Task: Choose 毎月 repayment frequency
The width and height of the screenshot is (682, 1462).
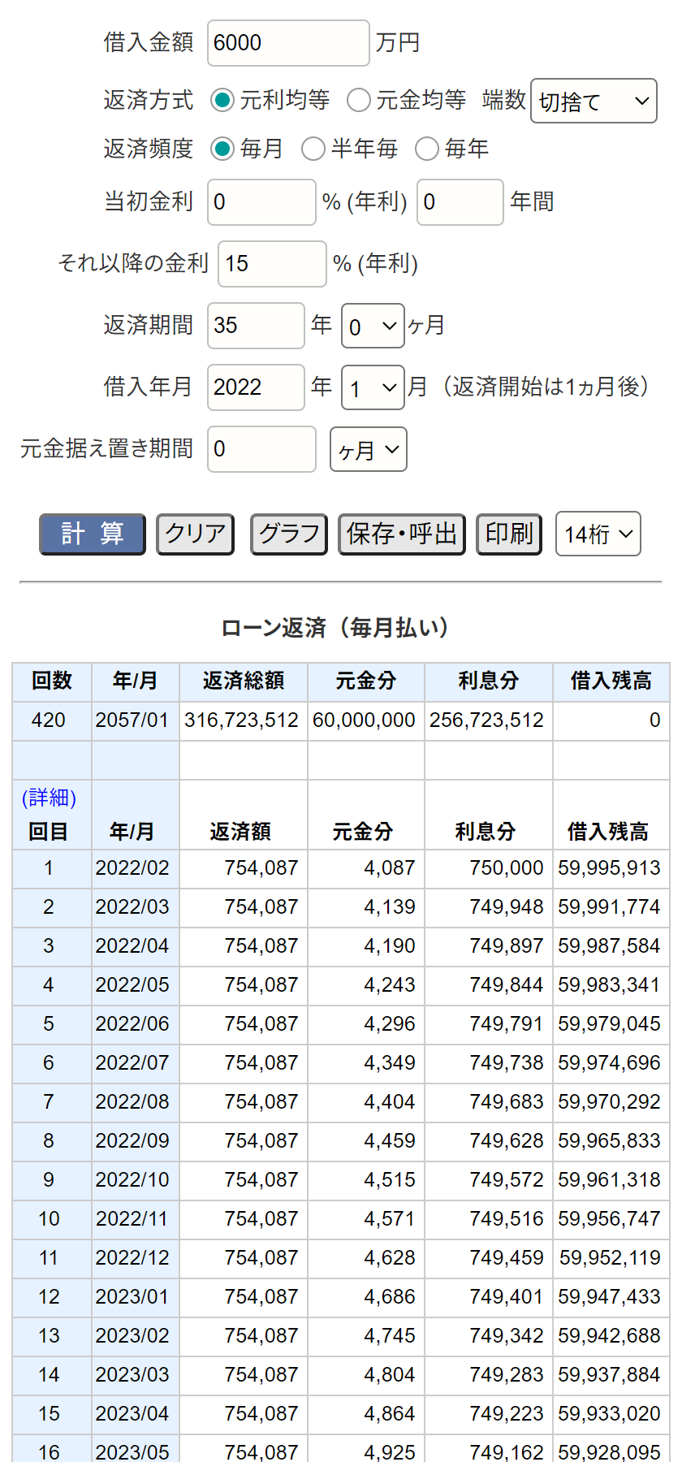Action: (222, 149)
